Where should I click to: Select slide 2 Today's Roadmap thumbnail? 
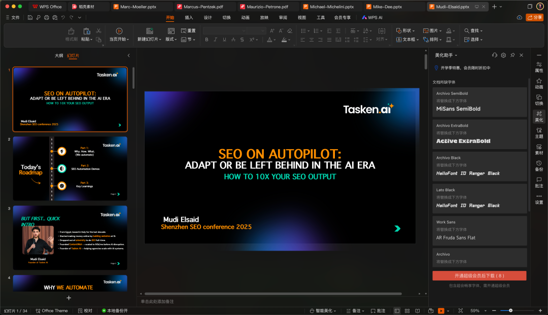click(70, 168)
